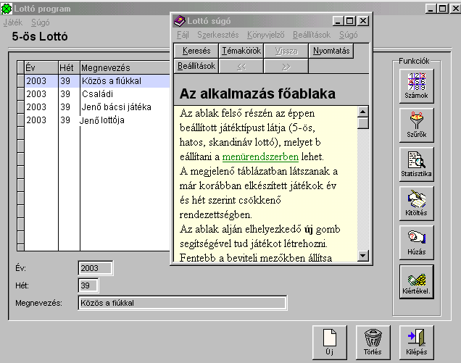
Task: Minimize the Lottó program main window
Action: click(431, 8)
